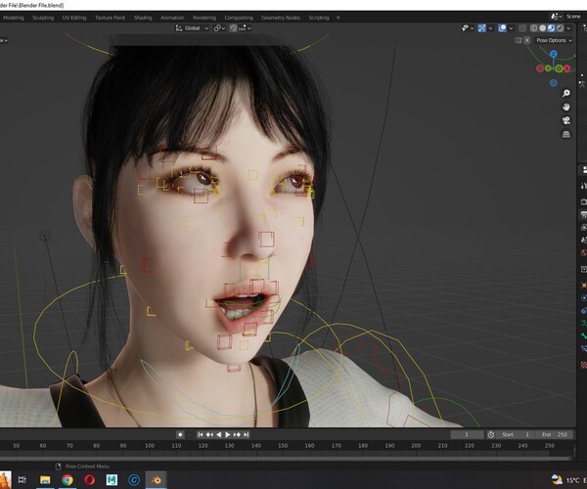Open scene browse dropdown arrow

561,17
